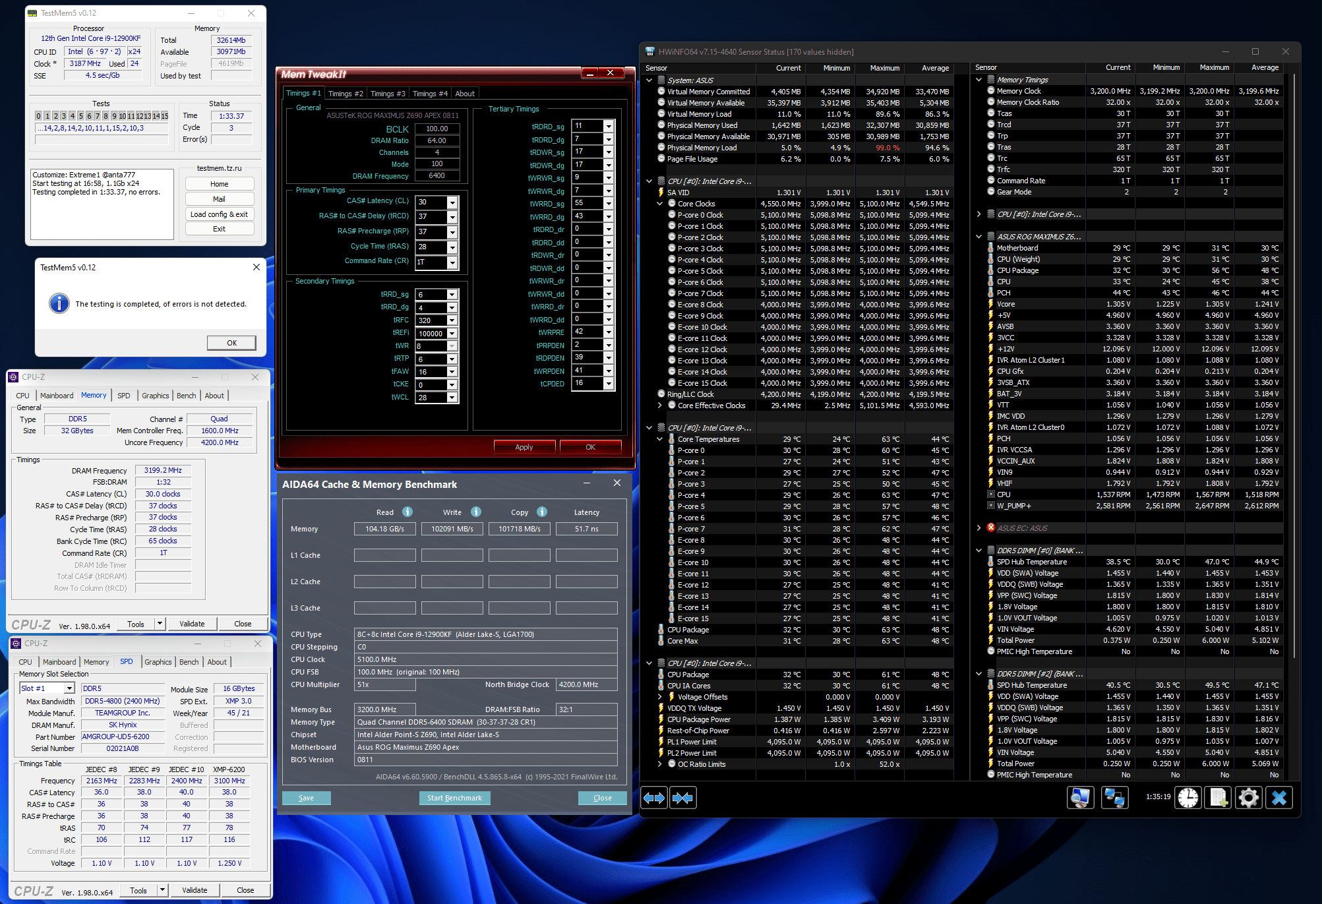Open HWiNFO remote network computers icon
The height and width of the screenshot is (904, 1322).
point(1115,798)
